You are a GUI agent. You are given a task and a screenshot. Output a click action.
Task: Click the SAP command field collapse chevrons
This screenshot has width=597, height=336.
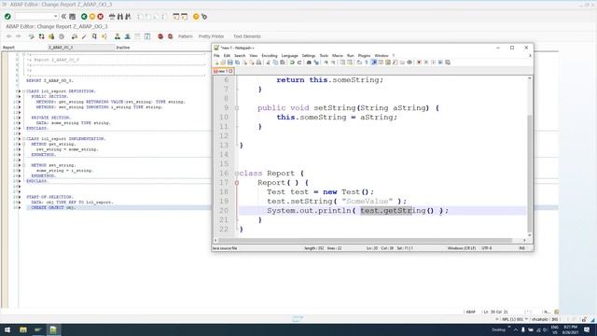[x=64, y=17]
